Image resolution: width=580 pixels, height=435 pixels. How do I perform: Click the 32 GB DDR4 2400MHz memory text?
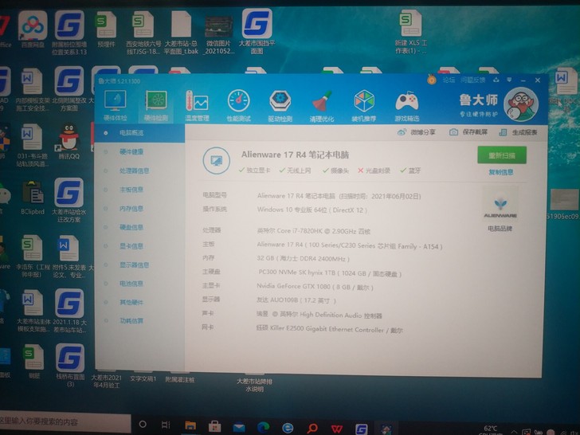tap(303, 258)
